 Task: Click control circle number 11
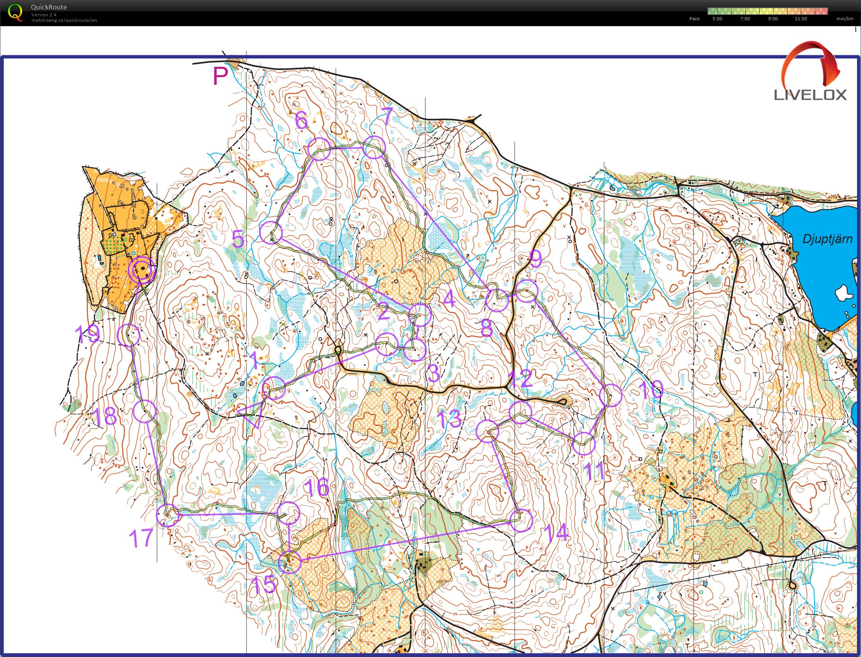[584, 443]
